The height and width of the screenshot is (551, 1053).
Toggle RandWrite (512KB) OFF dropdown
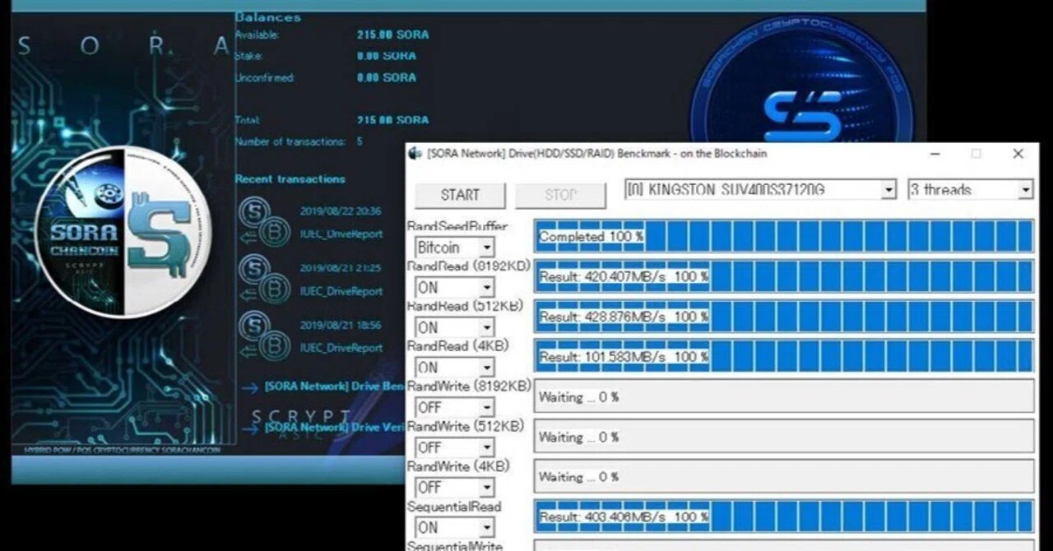pos(454,447)
